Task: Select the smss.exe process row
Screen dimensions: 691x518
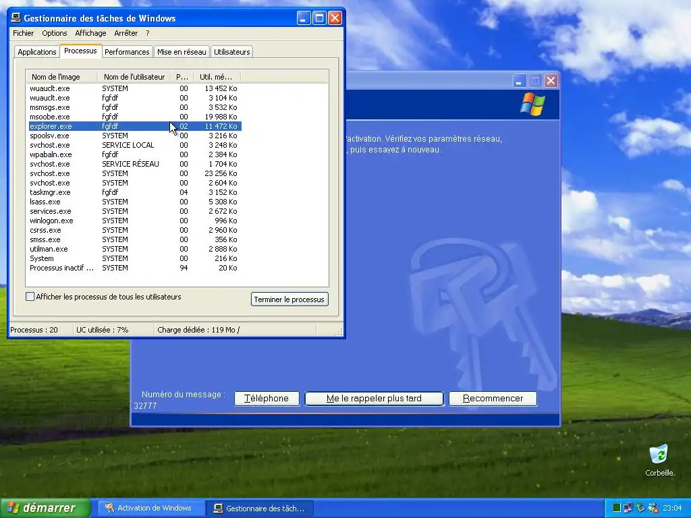Action: coord(134,239)
